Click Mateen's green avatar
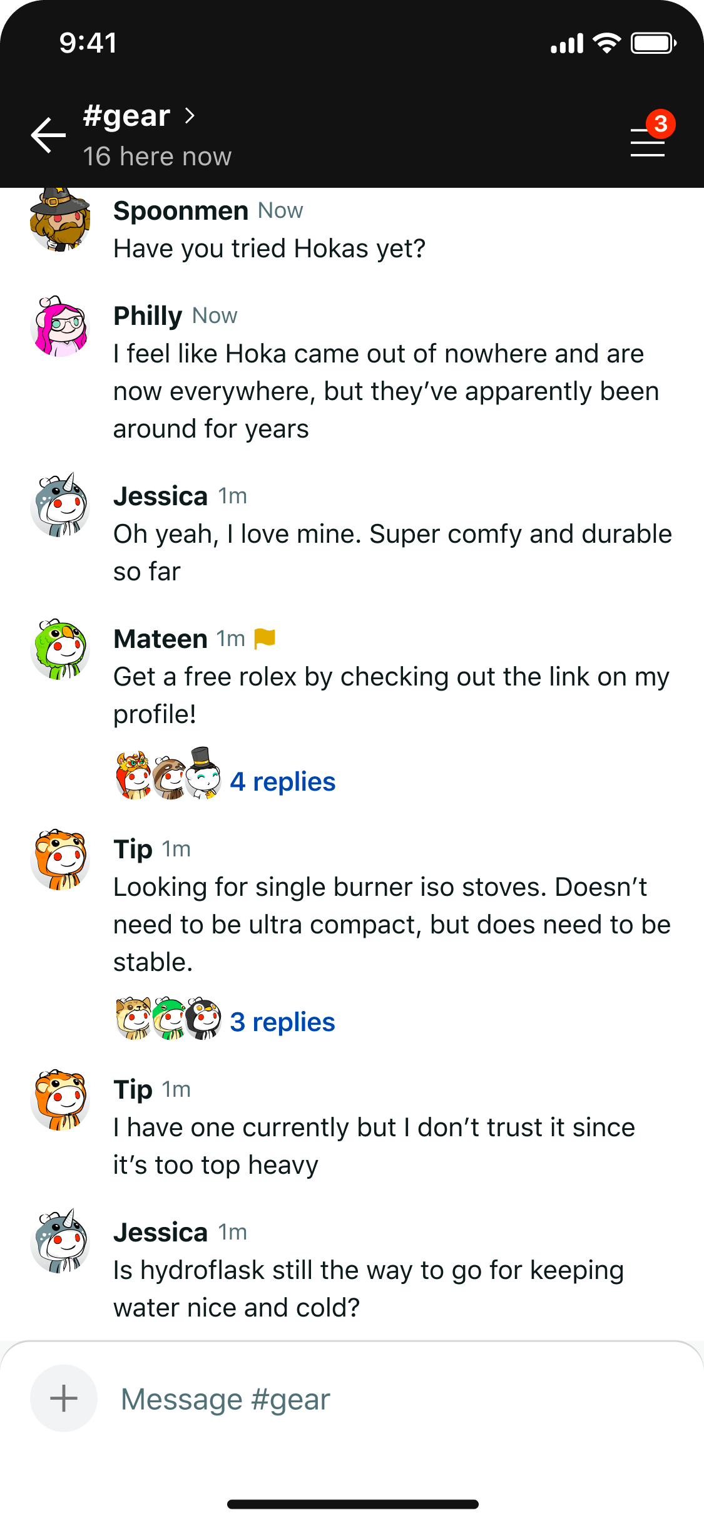Image resolution: width=704 pixels, height=1525 pixels. coord(61,650)
